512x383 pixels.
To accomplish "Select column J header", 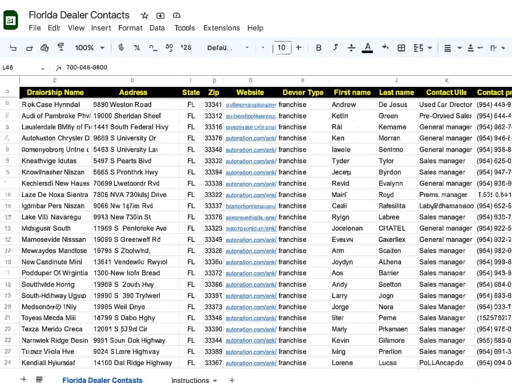I will pos(396,80).
